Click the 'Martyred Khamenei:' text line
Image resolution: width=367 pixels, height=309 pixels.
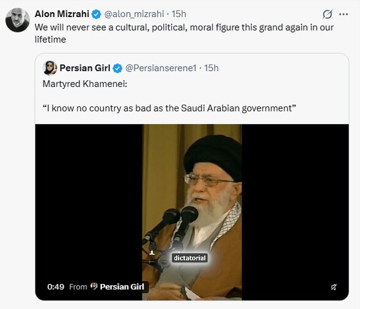pos(85,84)
